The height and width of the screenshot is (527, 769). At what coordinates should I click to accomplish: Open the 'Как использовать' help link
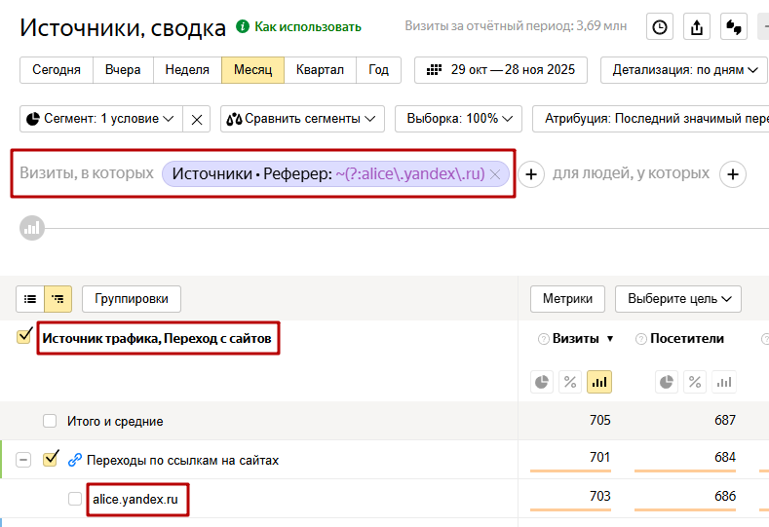307,27
